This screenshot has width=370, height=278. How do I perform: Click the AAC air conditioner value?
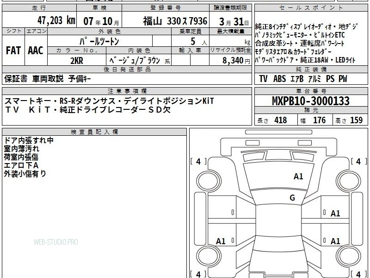36,51
